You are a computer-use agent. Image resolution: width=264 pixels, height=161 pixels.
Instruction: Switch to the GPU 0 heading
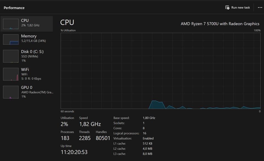[27, 87]
